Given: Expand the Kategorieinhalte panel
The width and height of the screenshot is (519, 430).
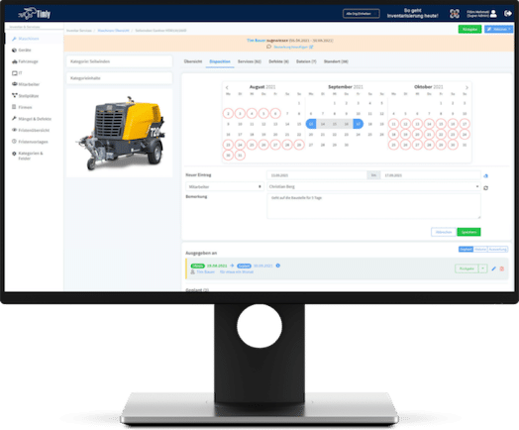Looking at the screenshot, I should (x=119, y=78).
